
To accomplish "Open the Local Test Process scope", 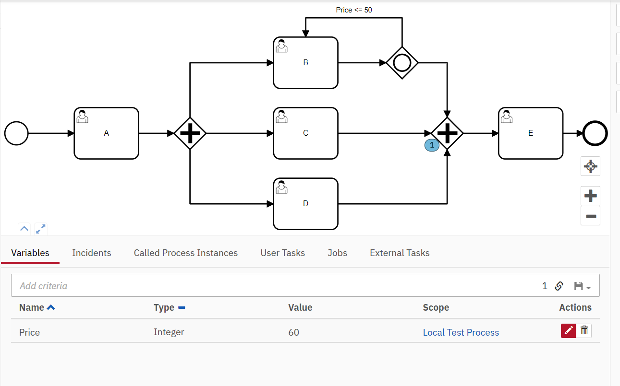I will [461, 332].
